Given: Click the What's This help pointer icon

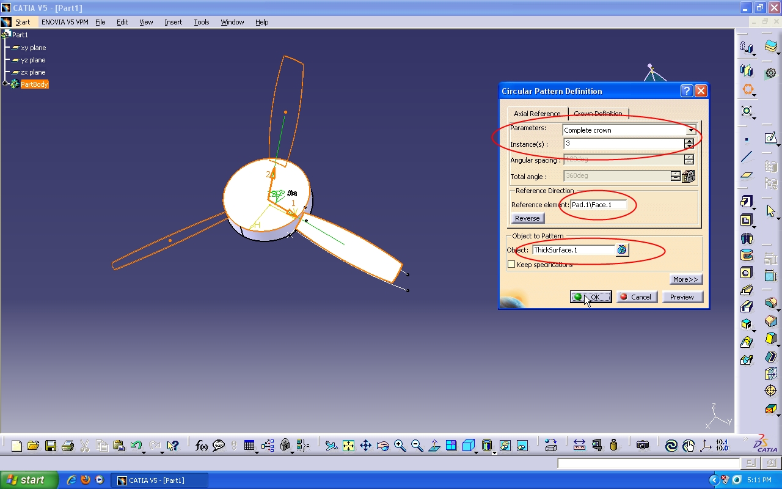Looking at the screenshot, I should (x=172, y=446).
